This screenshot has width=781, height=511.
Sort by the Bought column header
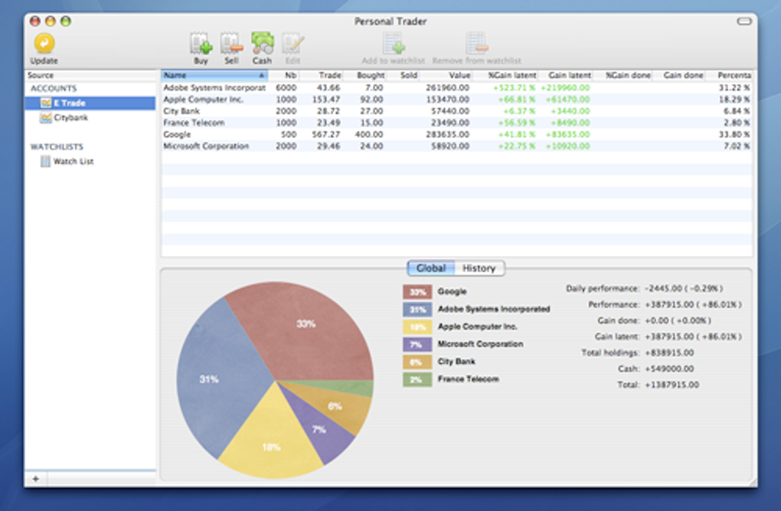pyautogui.click(x=364, y=75)
